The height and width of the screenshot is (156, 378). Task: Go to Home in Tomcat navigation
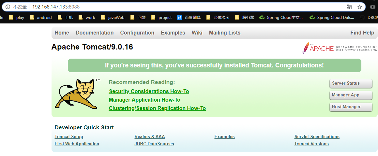pos(62,33)
